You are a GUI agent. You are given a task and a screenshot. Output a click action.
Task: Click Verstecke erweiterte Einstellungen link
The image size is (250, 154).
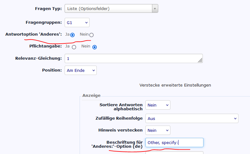point(175,85)
